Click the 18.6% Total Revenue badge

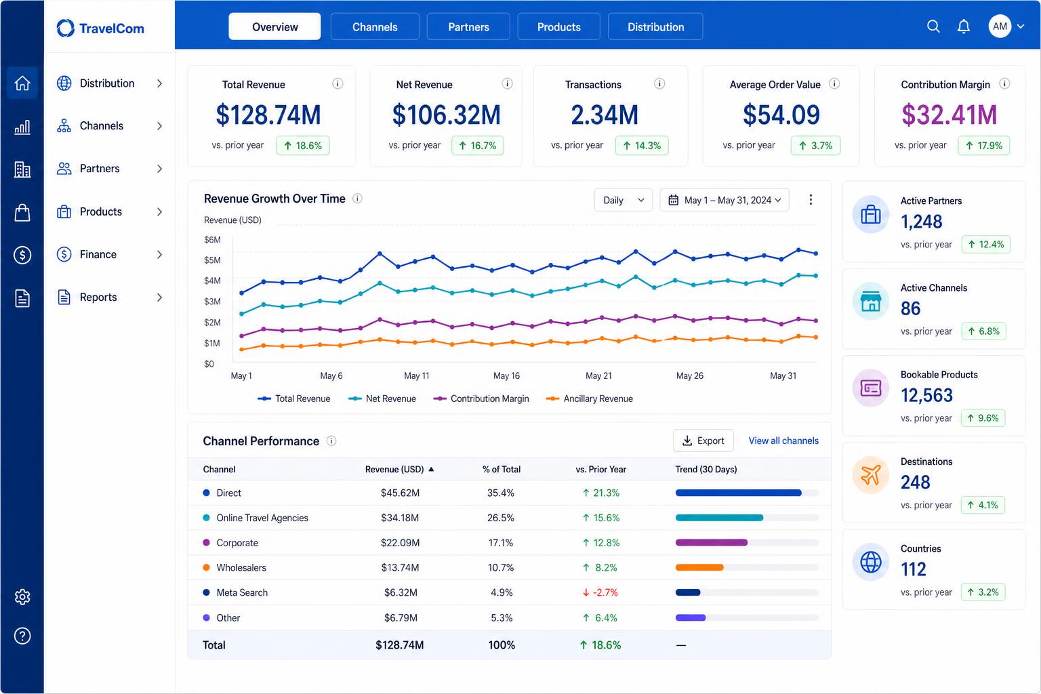click(303, 146)
